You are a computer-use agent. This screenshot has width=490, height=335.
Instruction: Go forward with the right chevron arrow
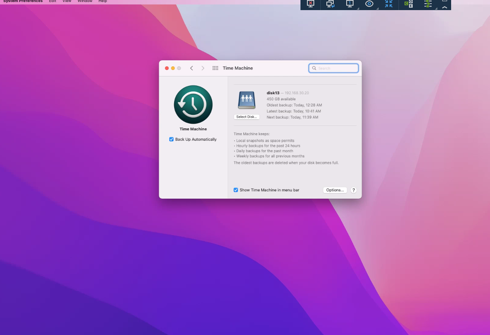[203, 68]
